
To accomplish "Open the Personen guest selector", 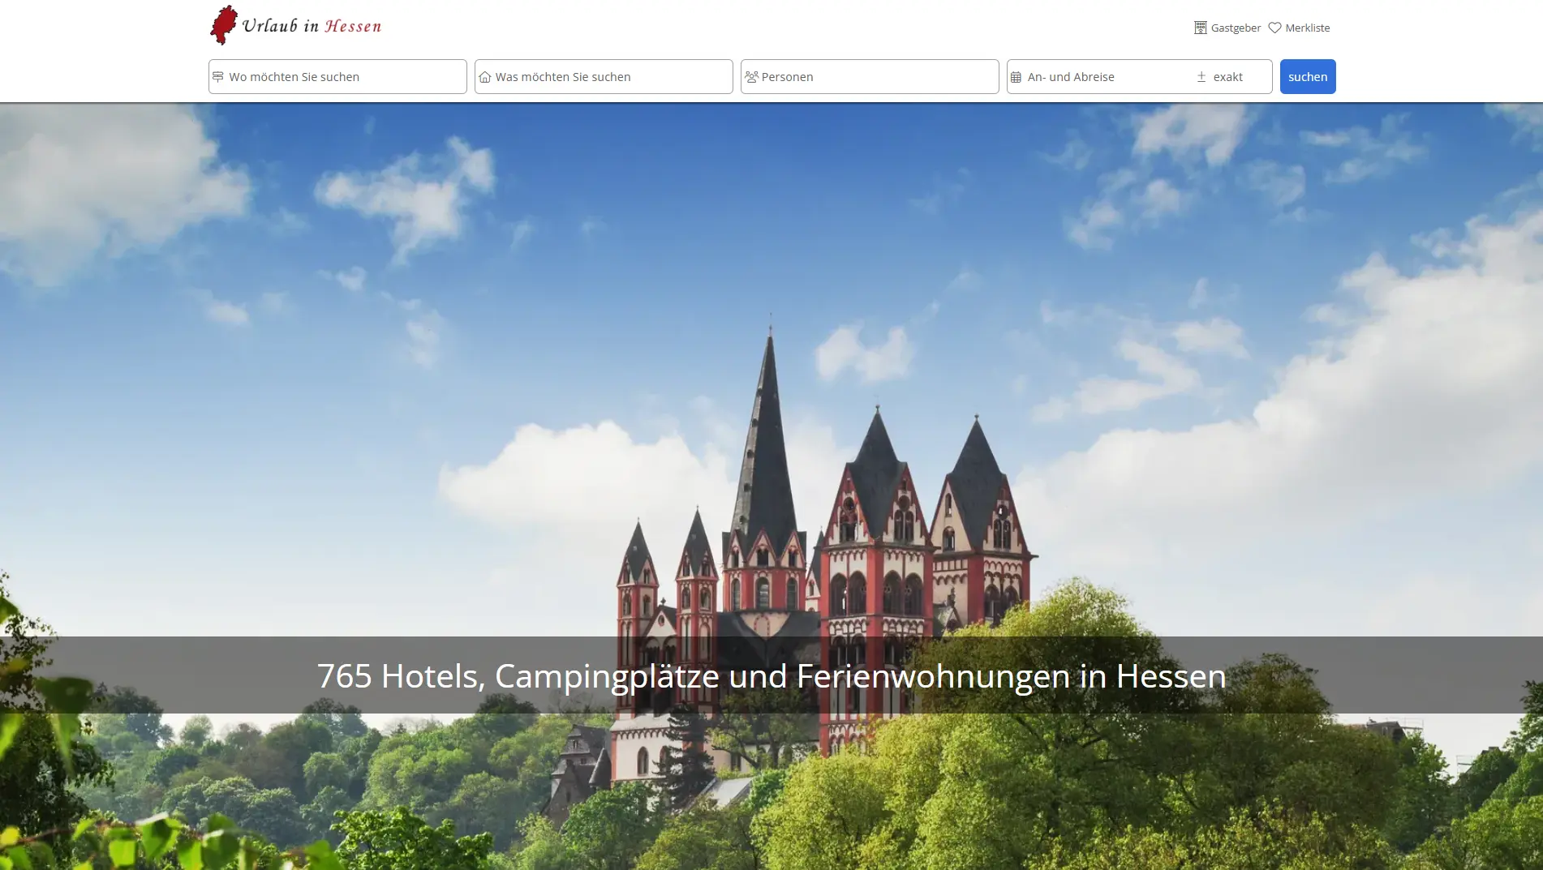I will click(x=868, y=76).
